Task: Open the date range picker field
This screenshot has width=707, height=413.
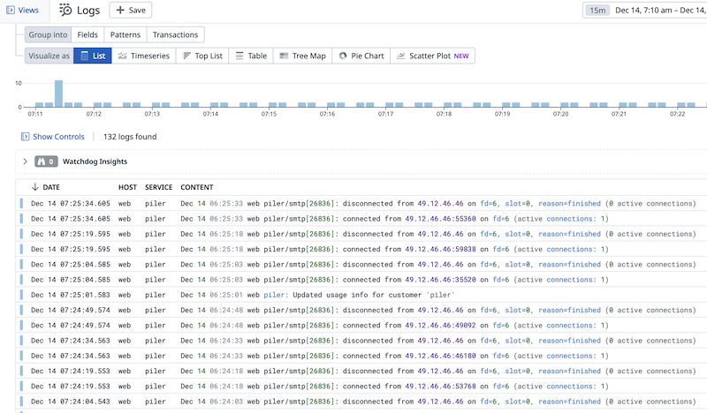Action: tap(659, 11)
